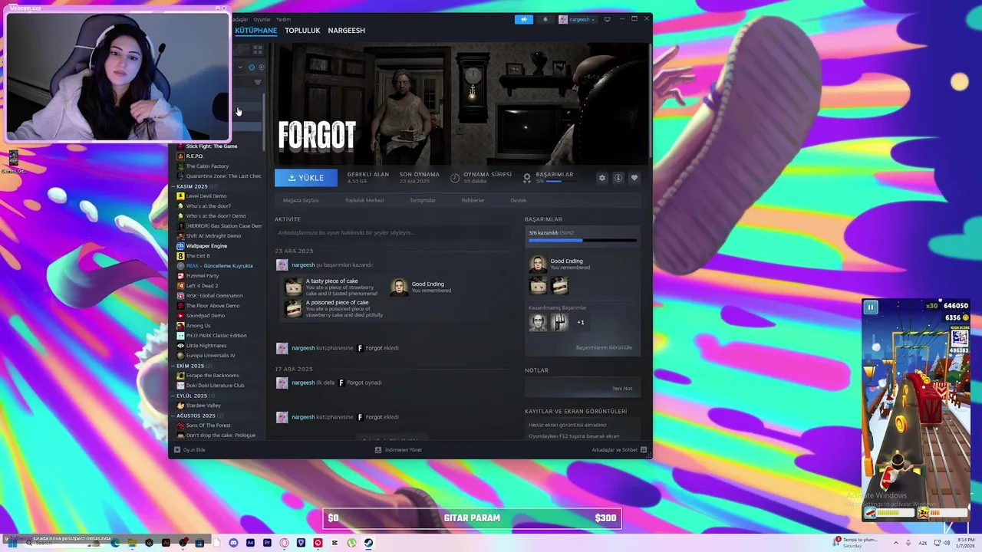Image resolution: width=982 pixels, height=552 pixels.
Task: Open the Rehberler link
Action: 473,200
